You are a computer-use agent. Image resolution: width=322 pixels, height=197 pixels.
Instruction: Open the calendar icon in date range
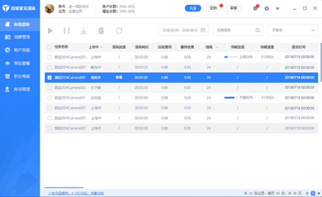click(203, 30)
